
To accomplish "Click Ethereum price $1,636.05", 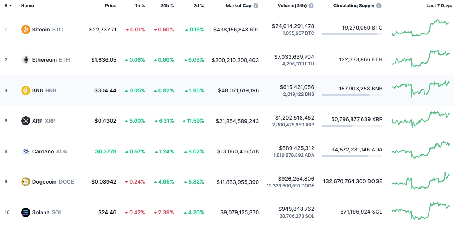I will coord(104,60).
